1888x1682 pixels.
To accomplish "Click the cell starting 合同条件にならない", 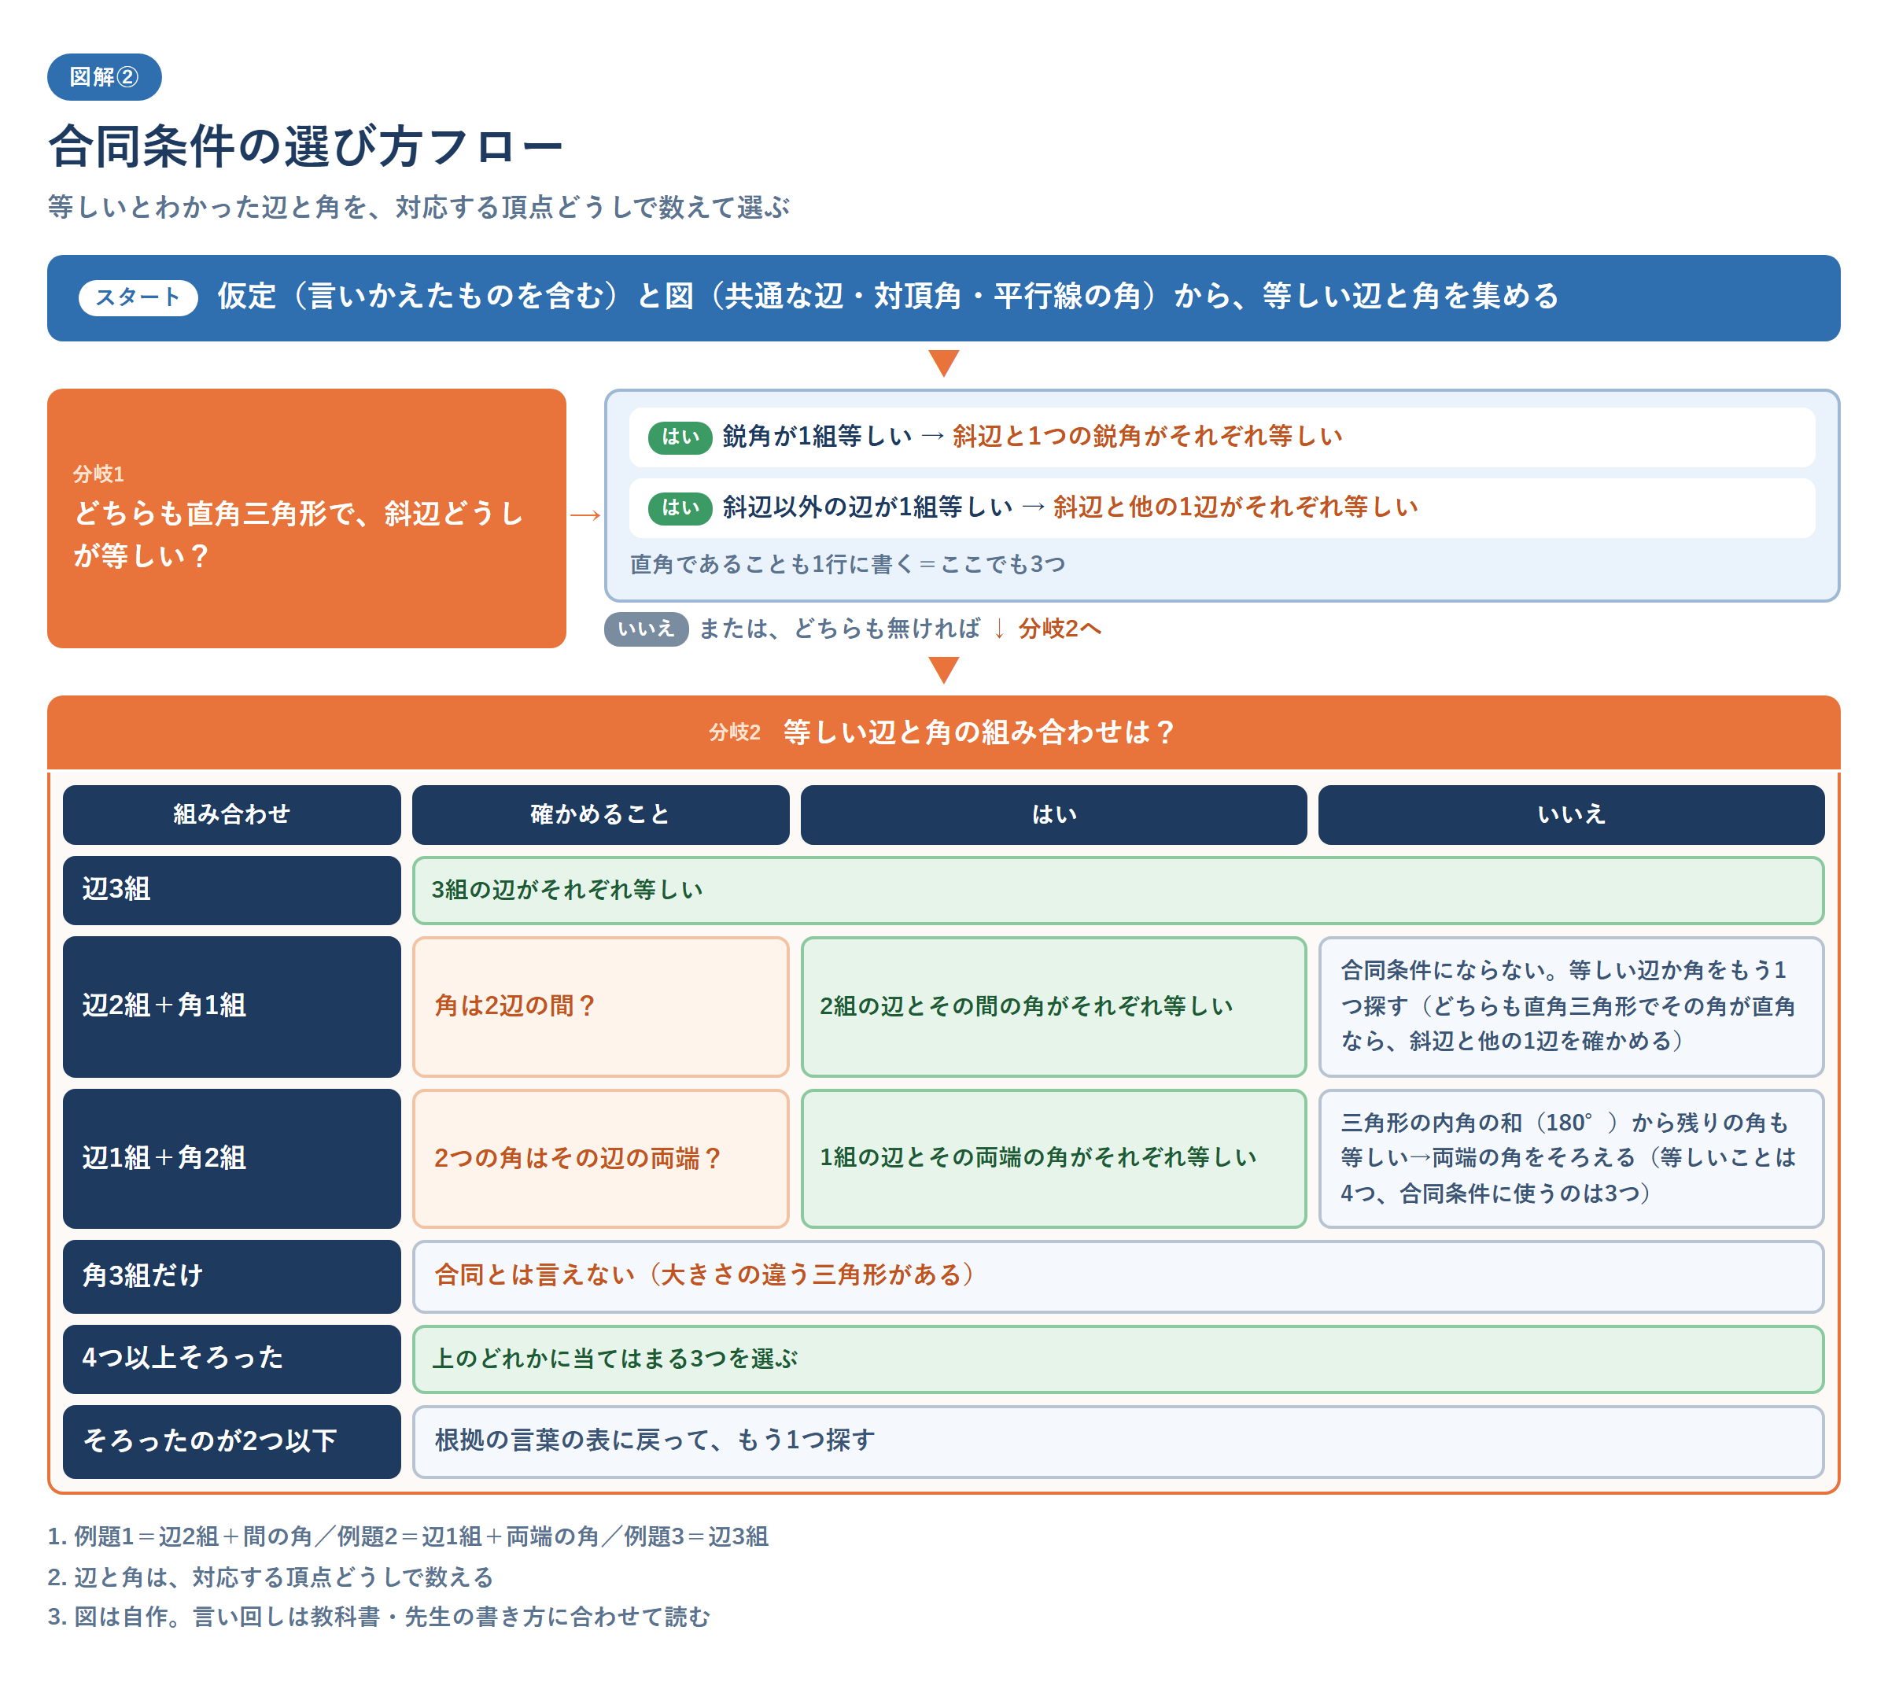I will [x=1571, y=1006].
